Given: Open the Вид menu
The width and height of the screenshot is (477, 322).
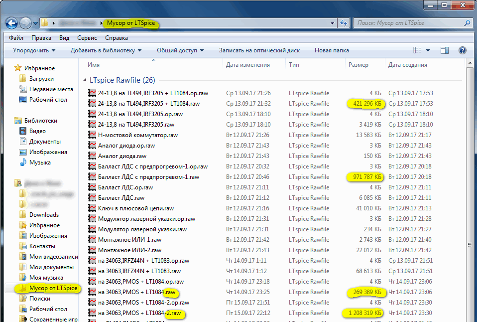Looking at the screenshot, I should coord(64,38).
